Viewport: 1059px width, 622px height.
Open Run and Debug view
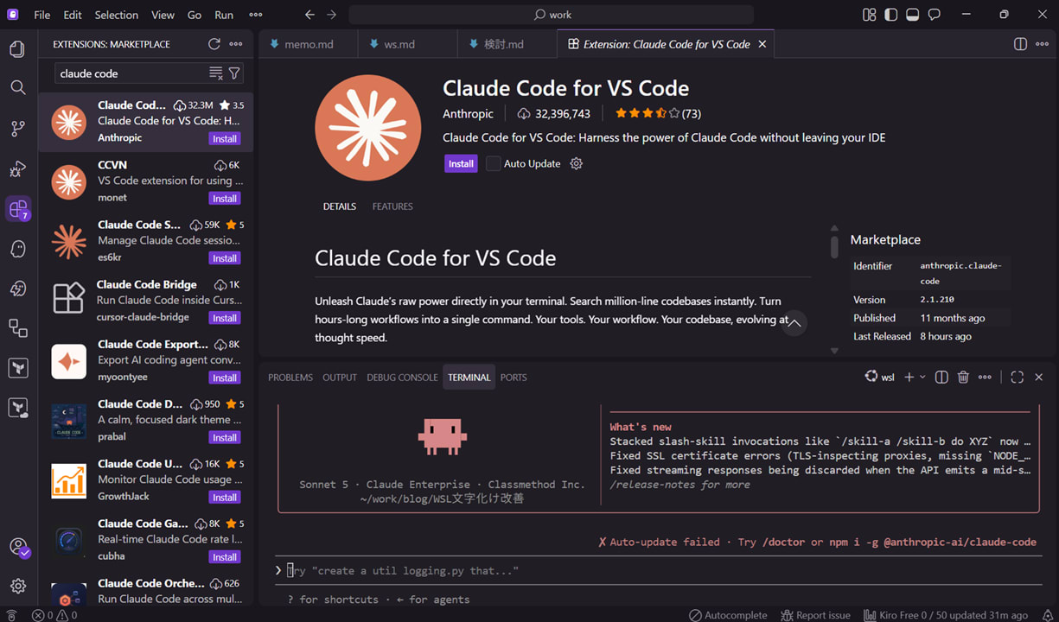(17, 168)
